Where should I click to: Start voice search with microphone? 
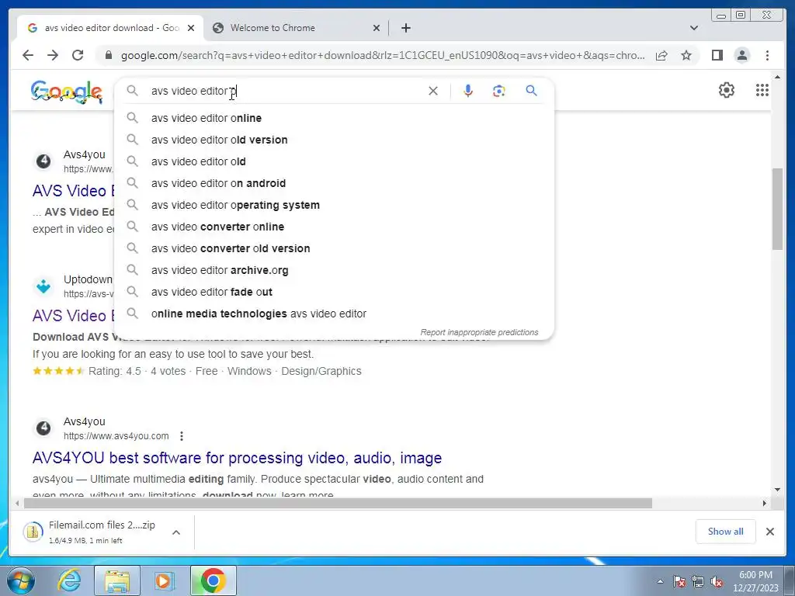coord(468,91)
